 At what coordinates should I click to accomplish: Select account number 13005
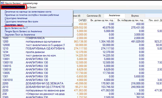click(6, 73)
